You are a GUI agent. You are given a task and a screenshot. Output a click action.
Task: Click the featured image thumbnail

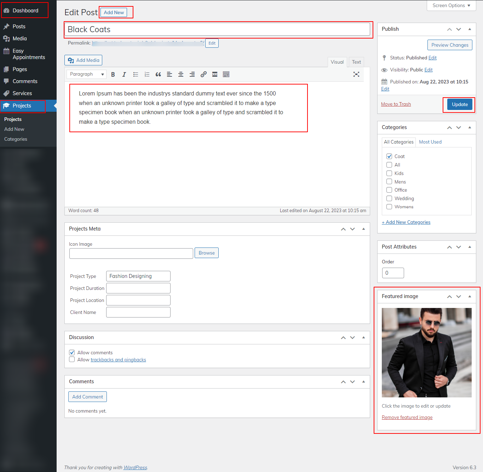coord(426,352)
